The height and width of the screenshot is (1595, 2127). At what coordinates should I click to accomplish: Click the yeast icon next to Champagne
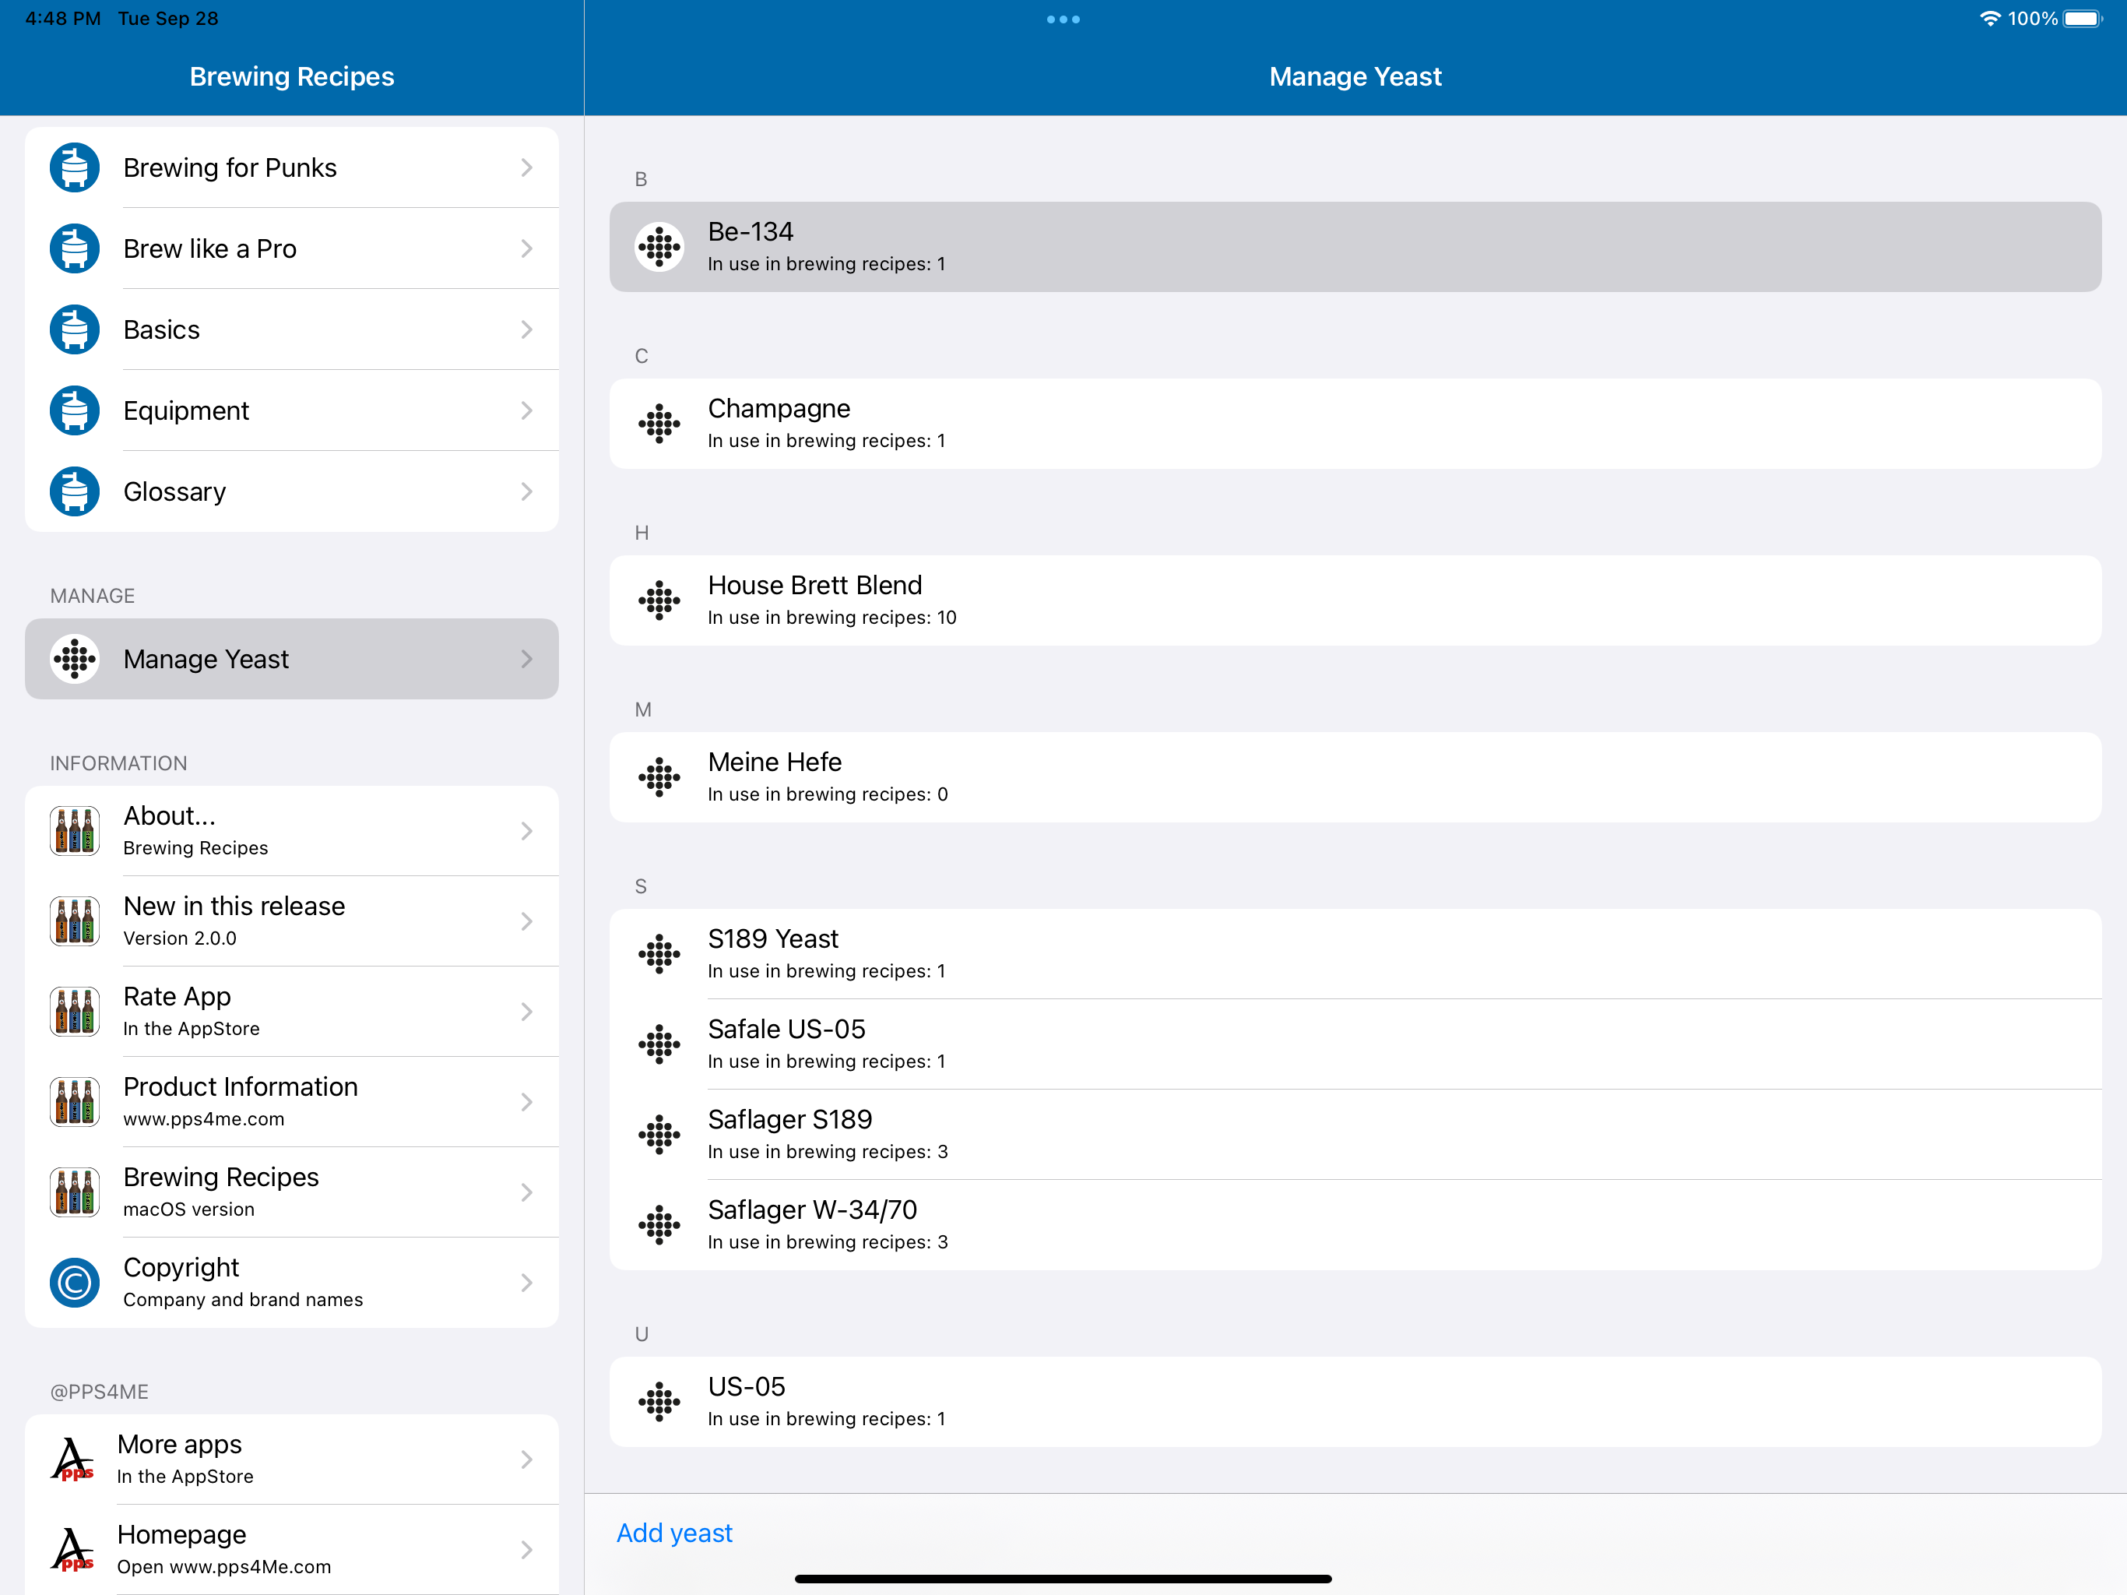pyautogui.click(x=659, y=423)
